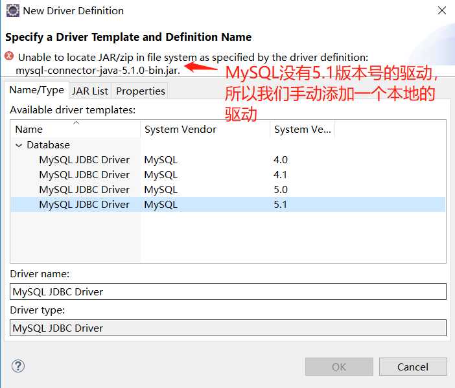Click the Database tree label
This screenshot has width=455, height=388.
pos(48,145)
